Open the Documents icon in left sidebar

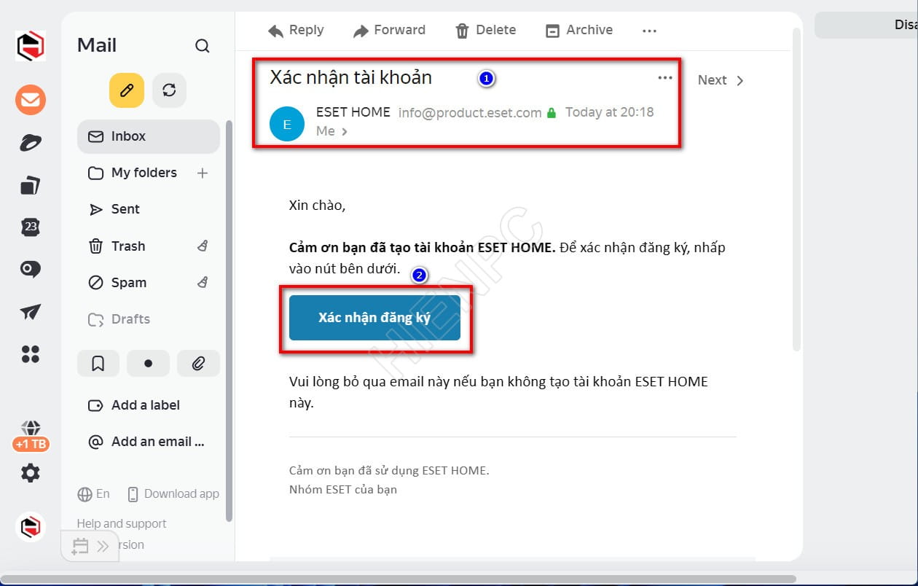point(31,185)
